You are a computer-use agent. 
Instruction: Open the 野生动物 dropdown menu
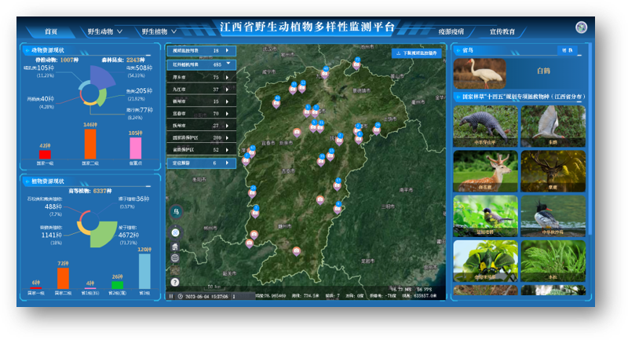[x=105, y=32]
